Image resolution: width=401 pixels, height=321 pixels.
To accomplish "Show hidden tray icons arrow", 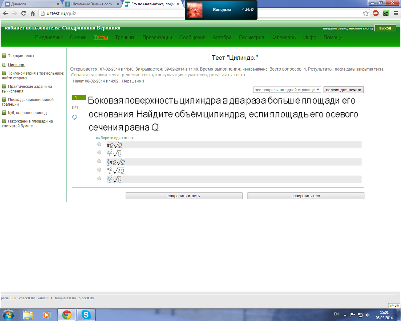I will [345, 315].
